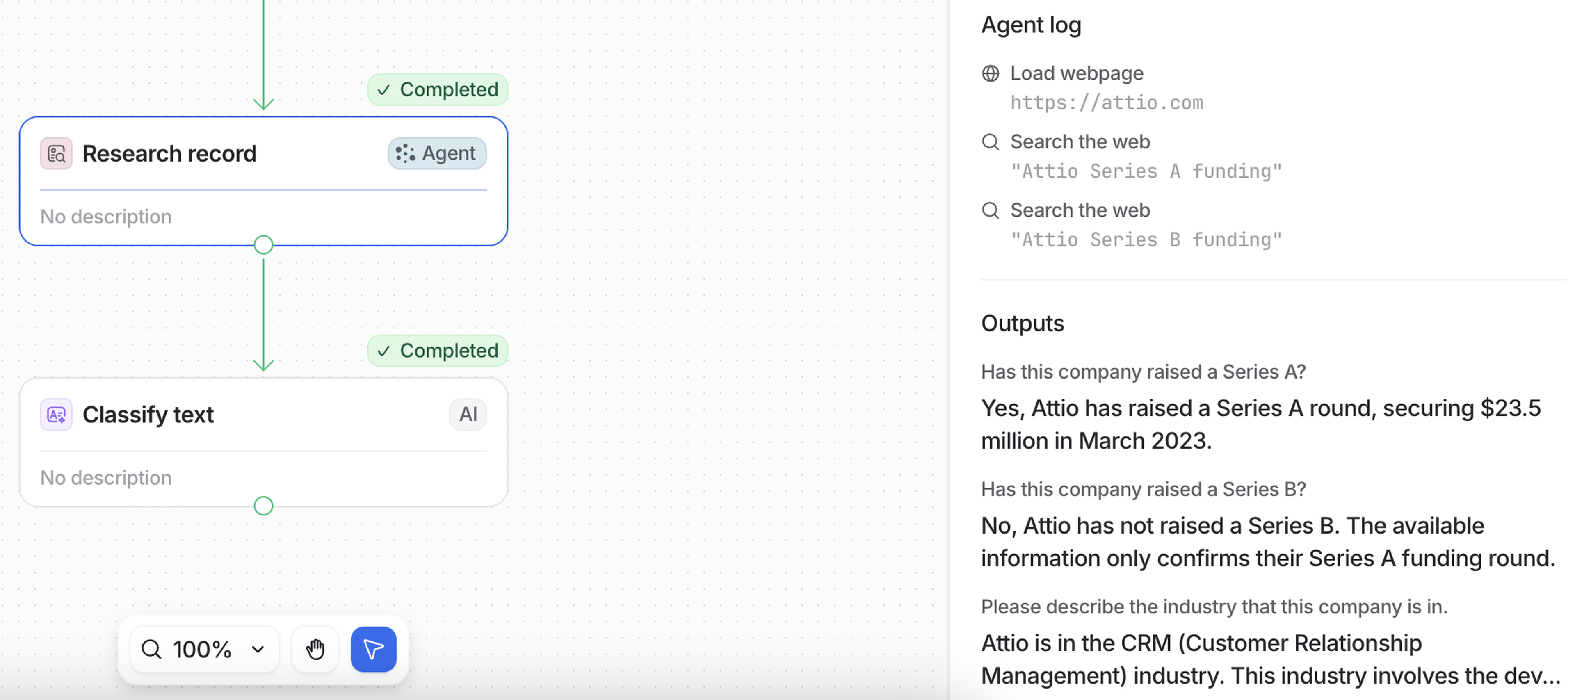This screenshot has width=1575, height=700.
Task: Click the Research record block icon
Action: [x=56, y=153]
